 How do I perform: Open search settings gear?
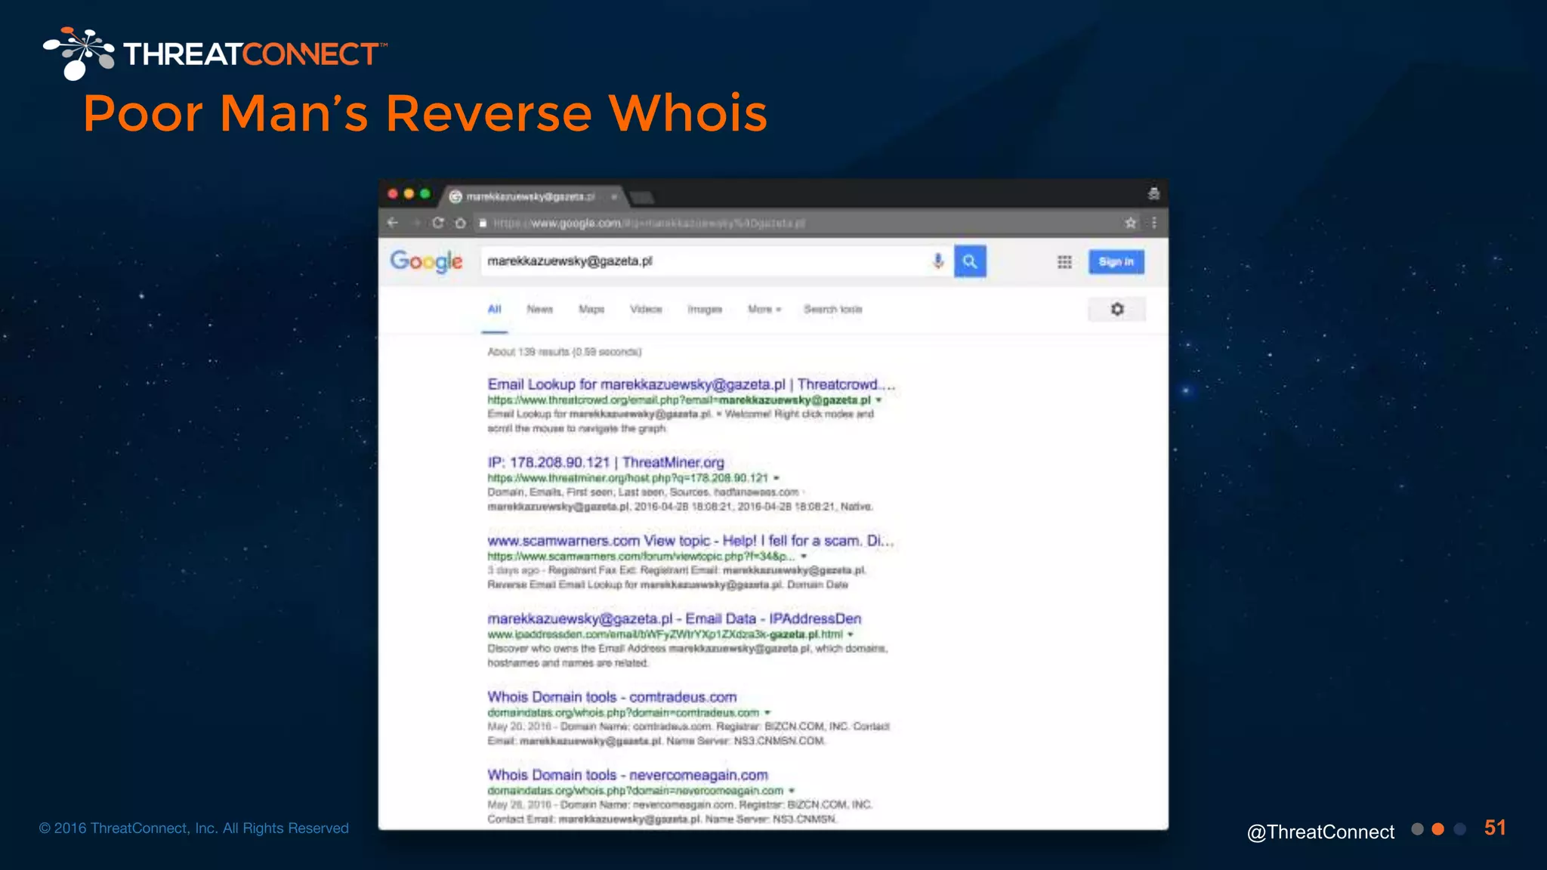click(x=1117, y=309)
